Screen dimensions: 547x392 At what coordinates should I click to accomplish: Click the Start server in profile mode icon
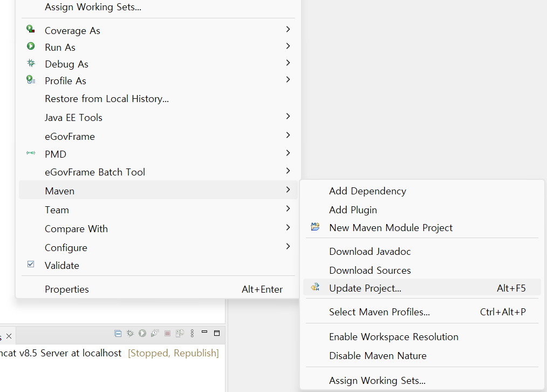(155, 333)
